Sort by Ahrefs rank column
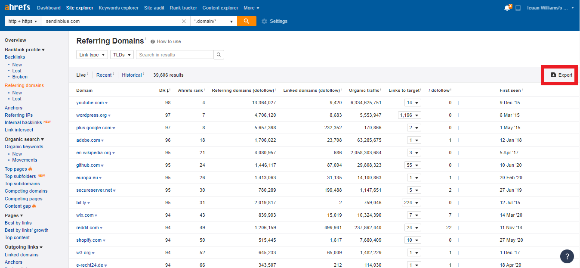Viewport: 580px width, 268px height. click(x=190, y=90)
